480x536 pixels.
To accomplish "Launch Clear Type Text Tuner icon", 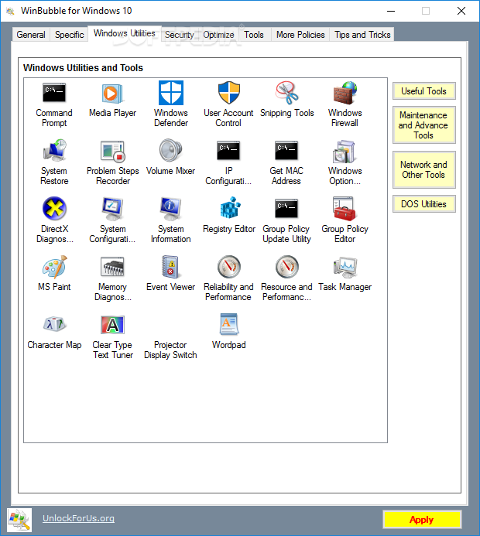I will tap(112, 325).
